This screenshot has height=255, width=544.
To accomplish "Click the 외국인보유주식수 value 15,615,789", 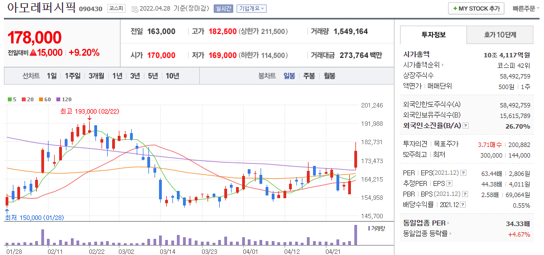I will (515, 115).
